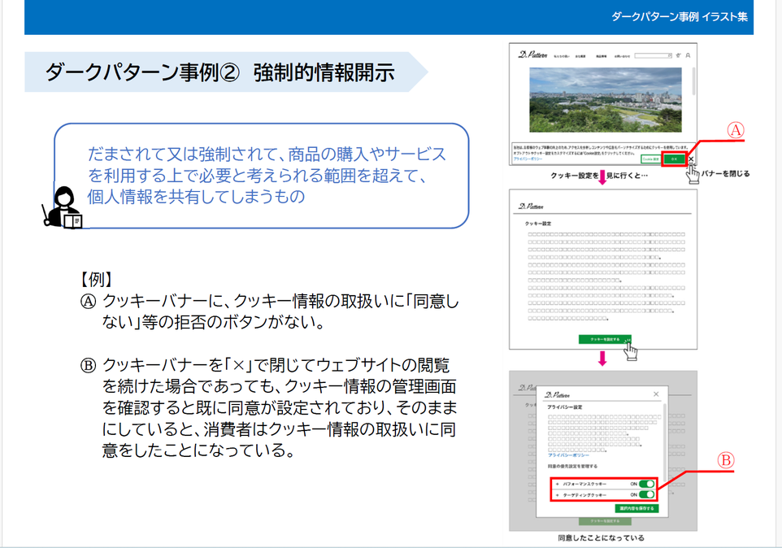Image resolution: width=782 pixels, height=548 pixels.
Task: Open プライバシーポリシー link in the privacy dialog
Action: [x=568, y=455]
